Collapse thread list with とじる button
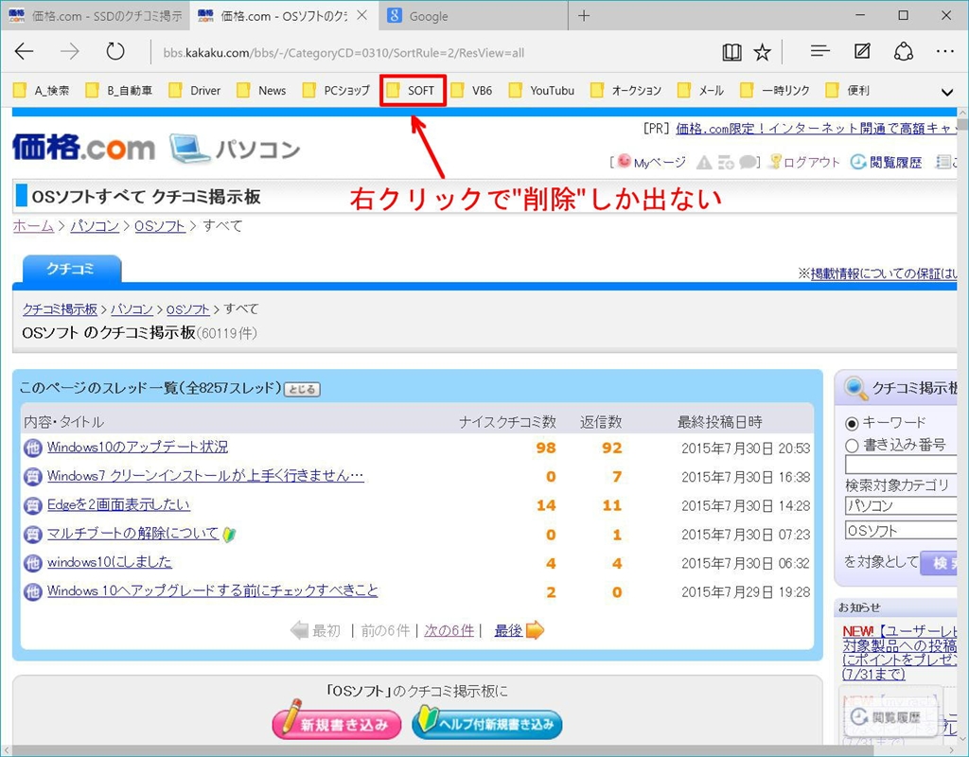Screen dimensions: 969x757 pos(302,389)
